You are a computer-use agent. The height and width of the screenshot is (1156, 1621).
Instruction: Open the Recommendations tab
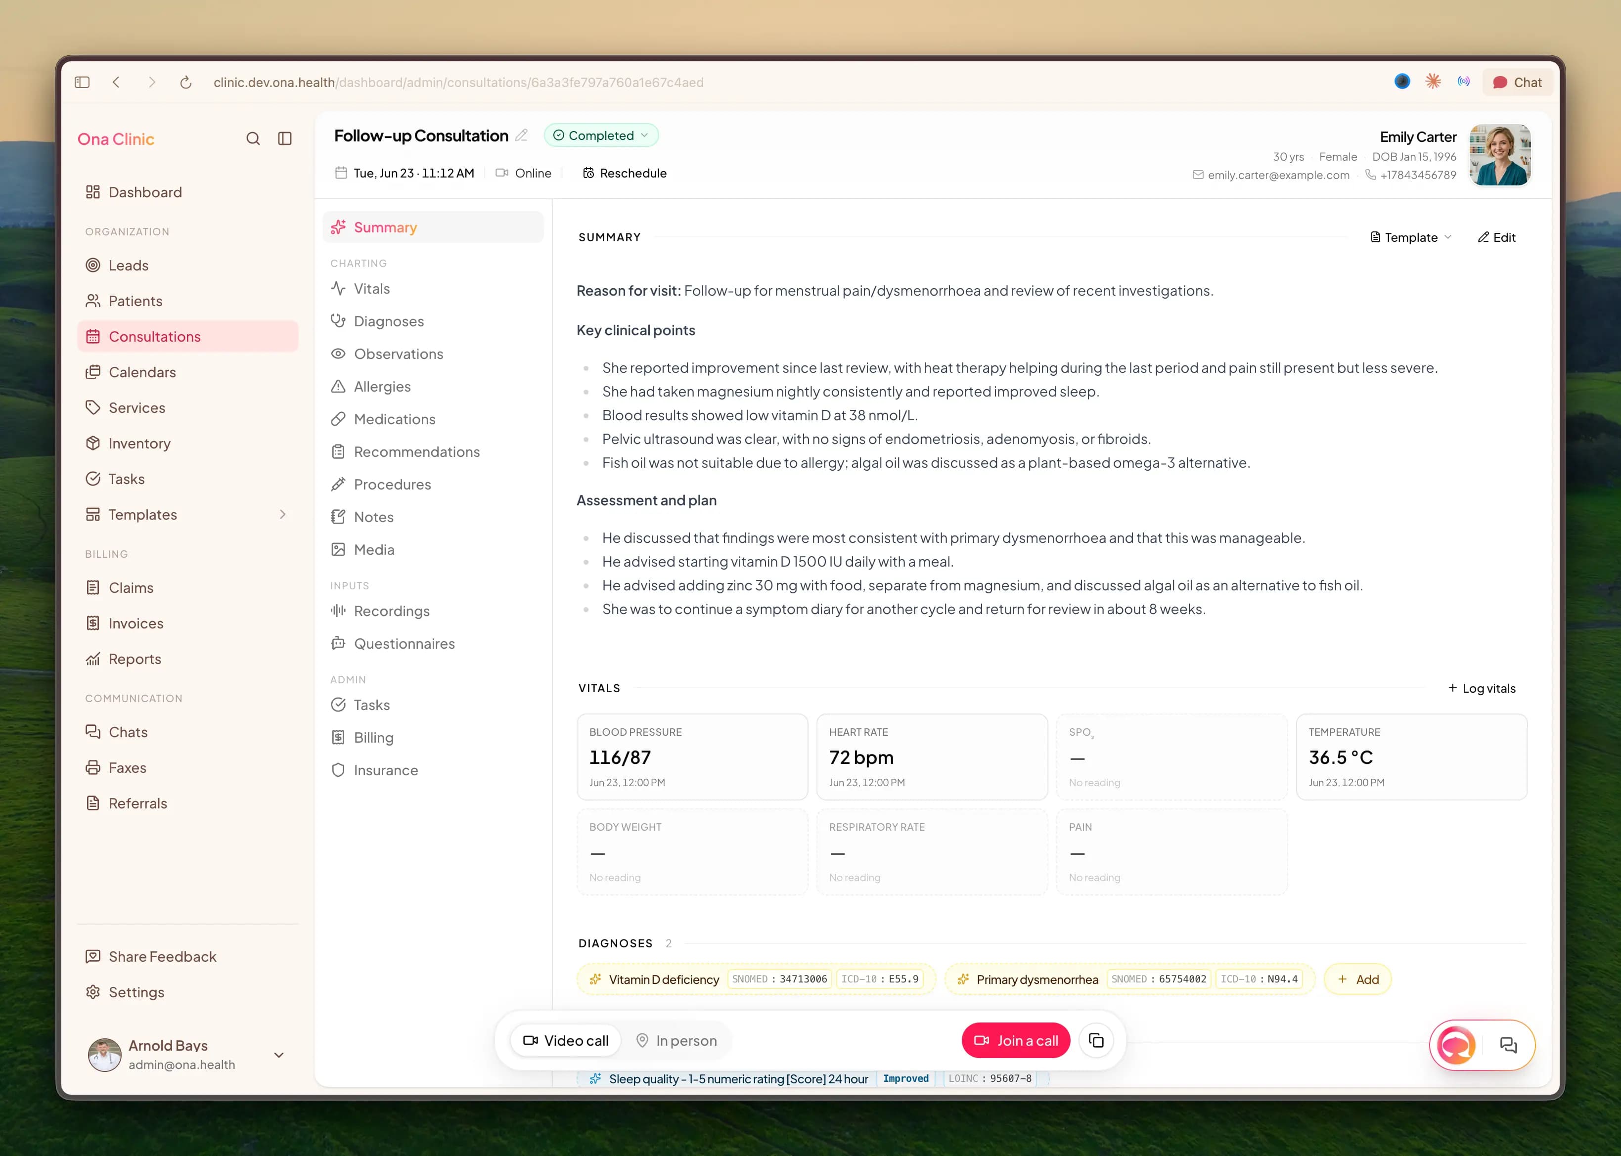(433, 452)
